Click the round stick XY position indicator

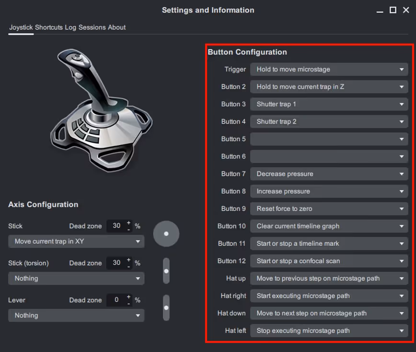166,234
